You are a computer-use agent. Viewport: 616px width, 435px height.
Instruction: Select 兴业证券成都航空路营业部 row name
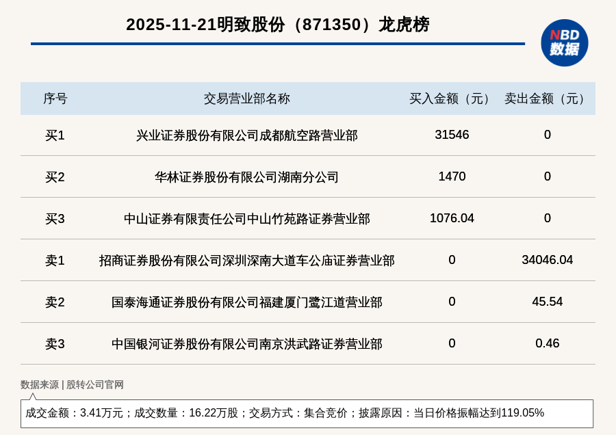click(246, 135)
